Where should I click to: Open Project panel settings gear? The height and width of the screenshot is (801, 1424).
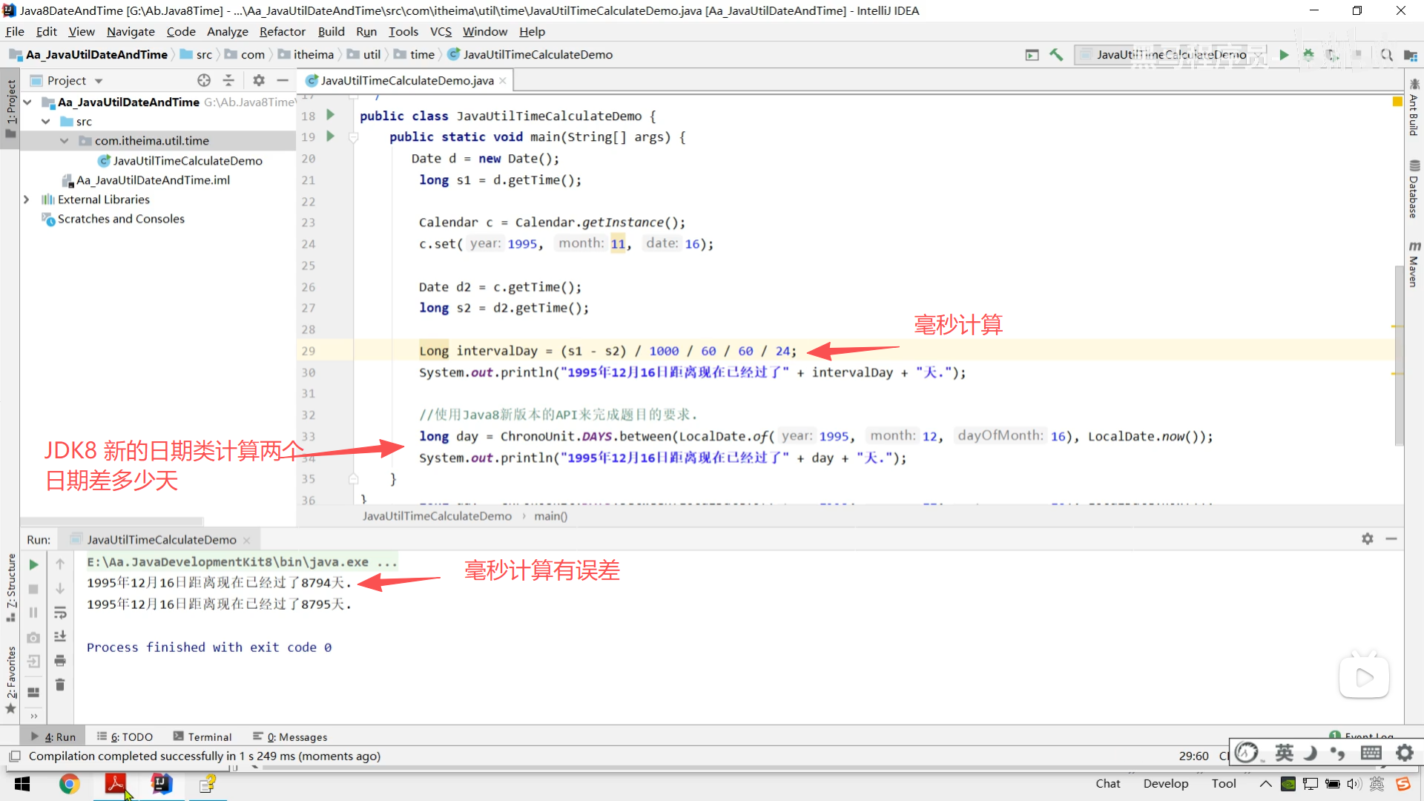tap(258, 80)
